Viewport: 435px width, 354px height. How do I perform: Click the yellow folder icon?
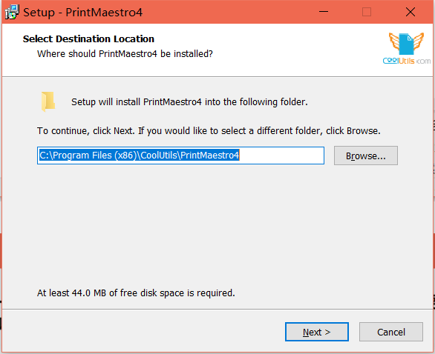[48, 101]
